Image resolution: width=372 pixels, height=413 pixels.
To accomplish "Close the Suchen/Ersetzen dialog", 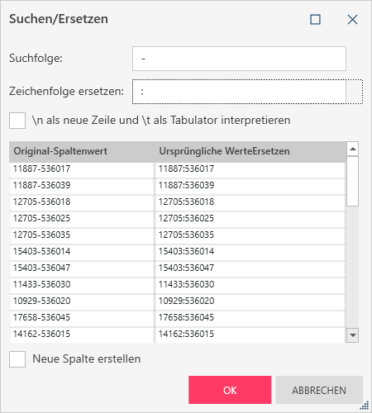I will point(352,20).
